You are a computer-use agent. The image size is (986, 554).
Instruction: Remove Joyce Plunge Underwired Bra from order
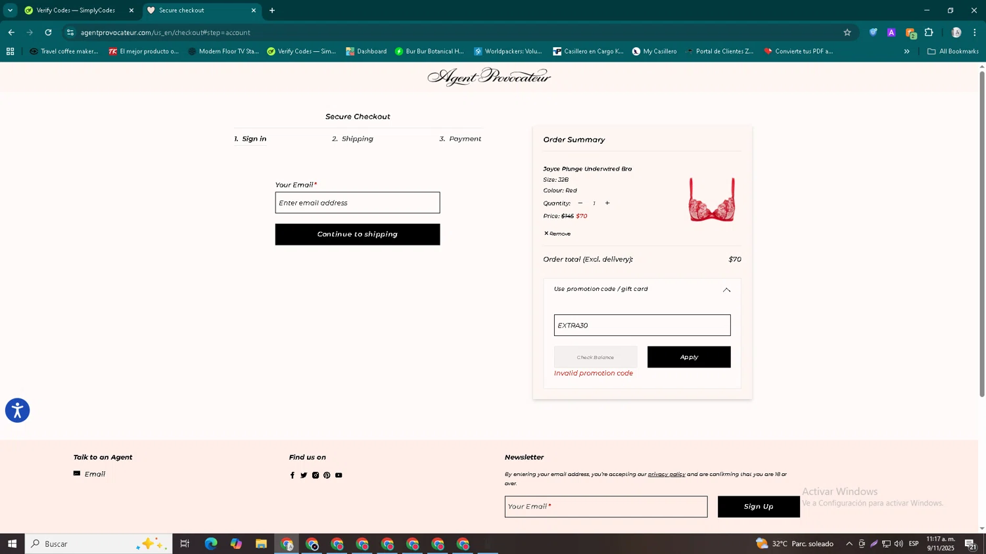(x=557, y=234)
